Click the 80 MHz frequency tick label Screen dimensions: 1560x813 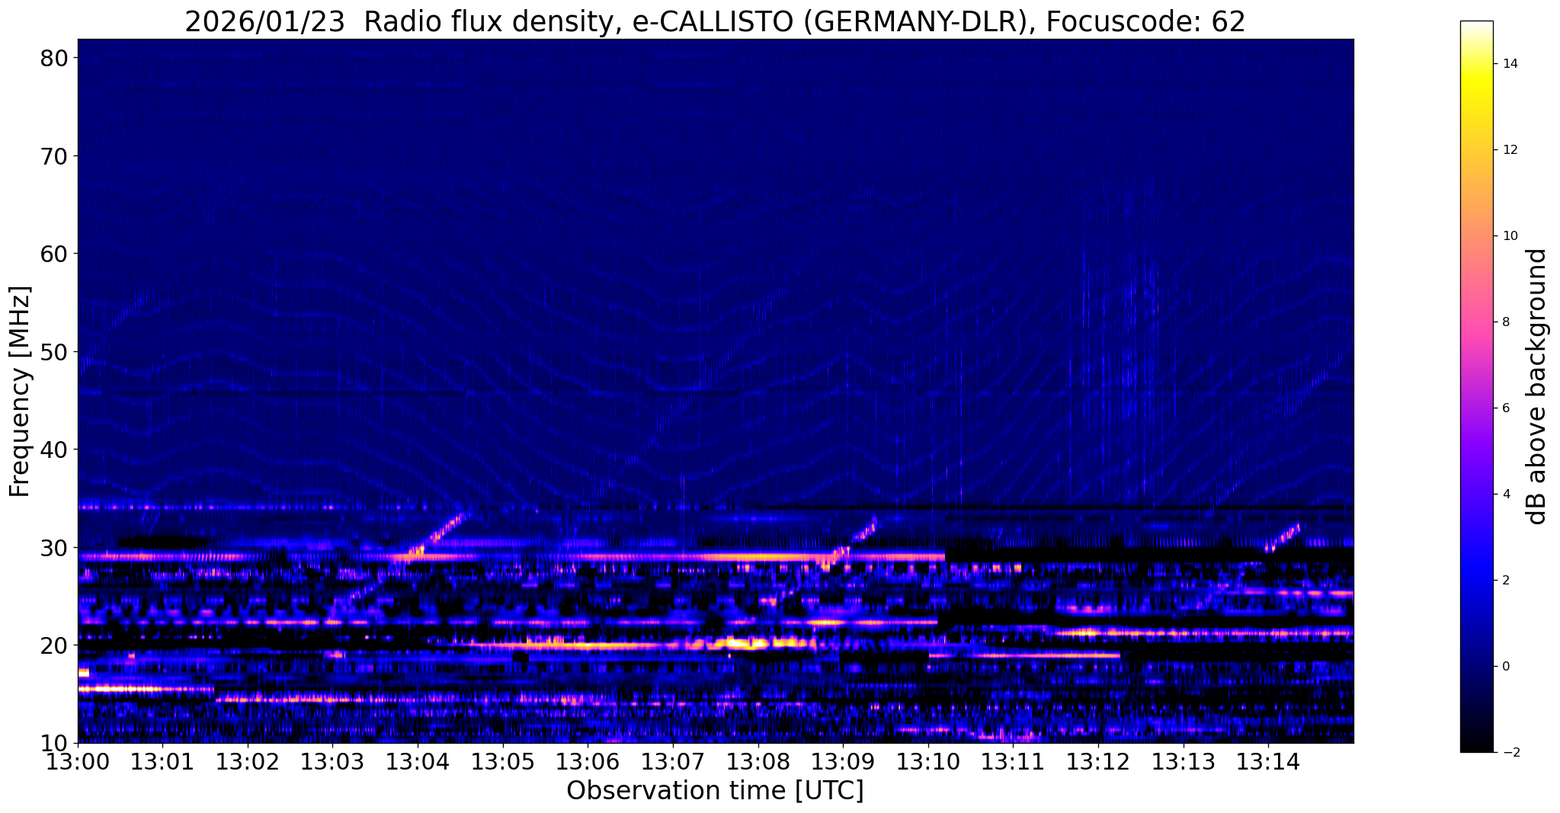click(x=54, y=58)
